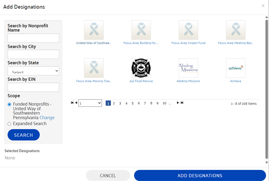Go to results page 7
The image size is (269, 181).
coord(145,103)
